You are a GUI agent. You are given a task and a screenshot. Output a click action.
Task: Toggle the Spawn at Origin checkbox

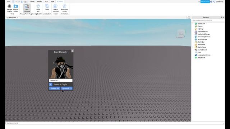coord(51,85)
